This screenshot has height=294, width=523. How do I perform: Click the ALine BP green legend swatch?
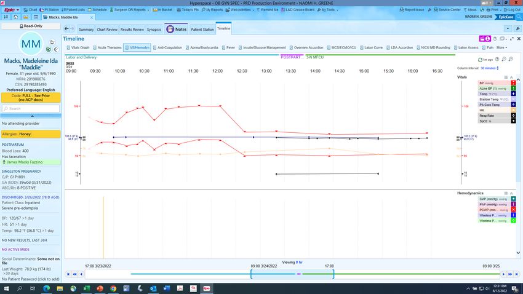513,89
